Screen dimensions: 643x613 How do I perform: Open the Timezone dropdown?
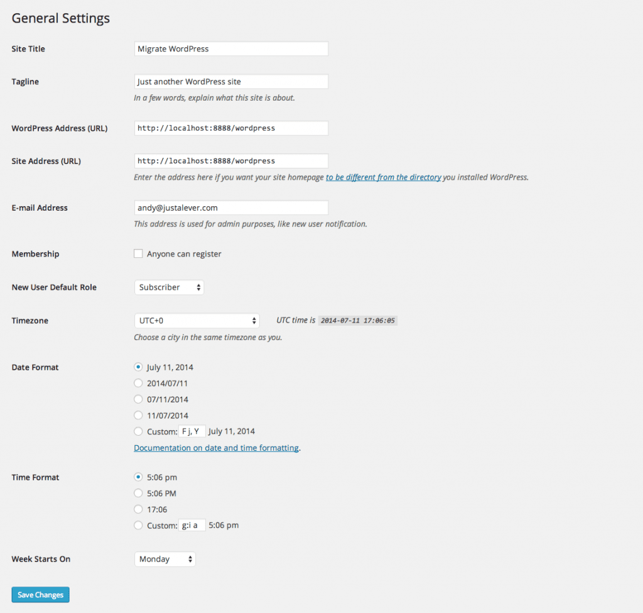click(x=197, y=320)
